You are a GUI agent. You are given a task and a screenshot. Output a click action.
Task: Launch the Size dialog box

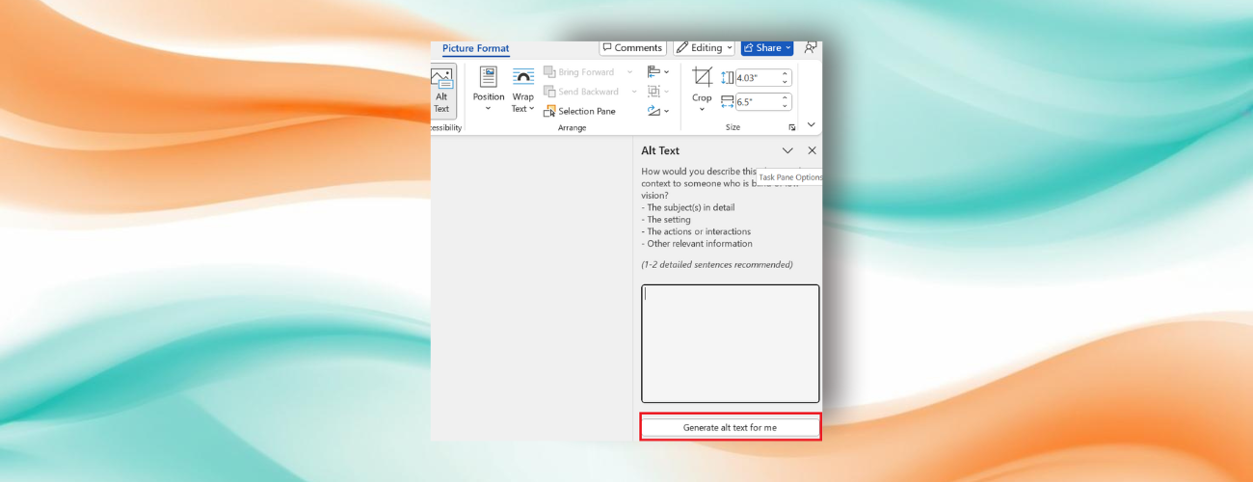point(792,127)
